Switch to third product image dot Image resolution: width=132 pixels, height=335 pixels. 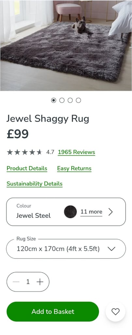pos(70,100)
